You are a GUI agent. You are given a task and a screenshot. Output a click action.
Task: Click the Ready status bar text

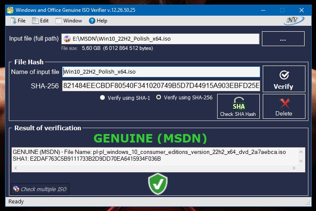(16, 202)
